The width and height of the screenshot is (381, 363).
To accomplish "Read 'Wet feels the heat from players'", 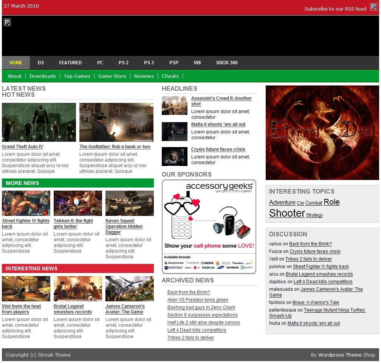I will pyautogui.click(x=22, y=309).
